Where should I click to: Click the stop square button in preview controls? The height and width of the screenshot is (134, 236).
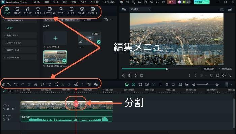coord(142,75)
